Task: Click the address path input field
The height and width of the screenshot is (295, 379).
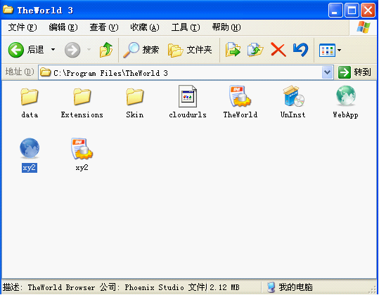Action: [180, 72]
